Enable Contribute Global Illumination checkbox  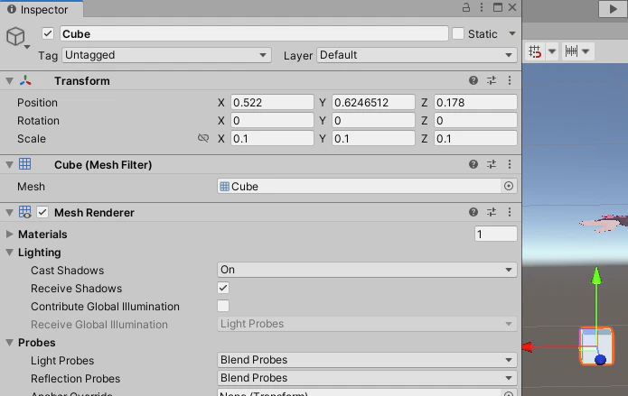(223, 306)
